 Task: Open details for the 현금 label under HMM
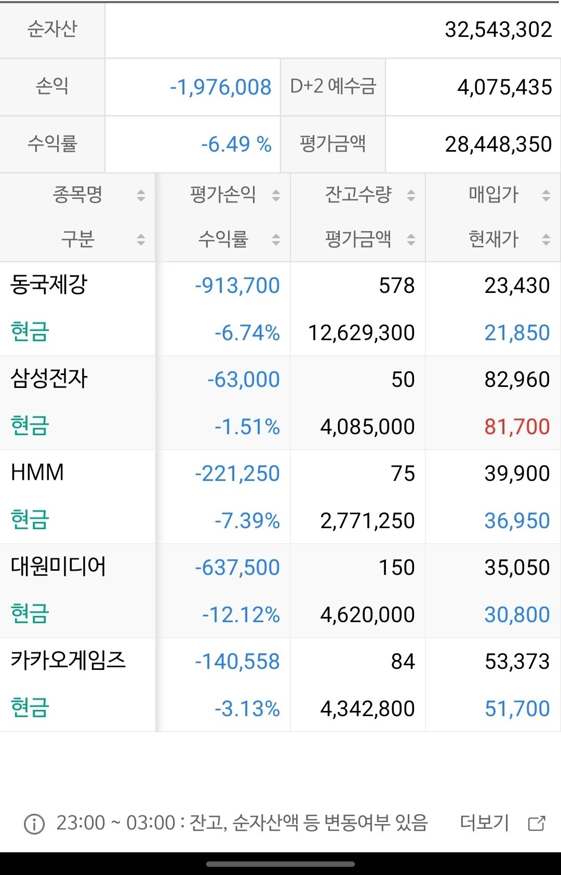click(29, 520)
